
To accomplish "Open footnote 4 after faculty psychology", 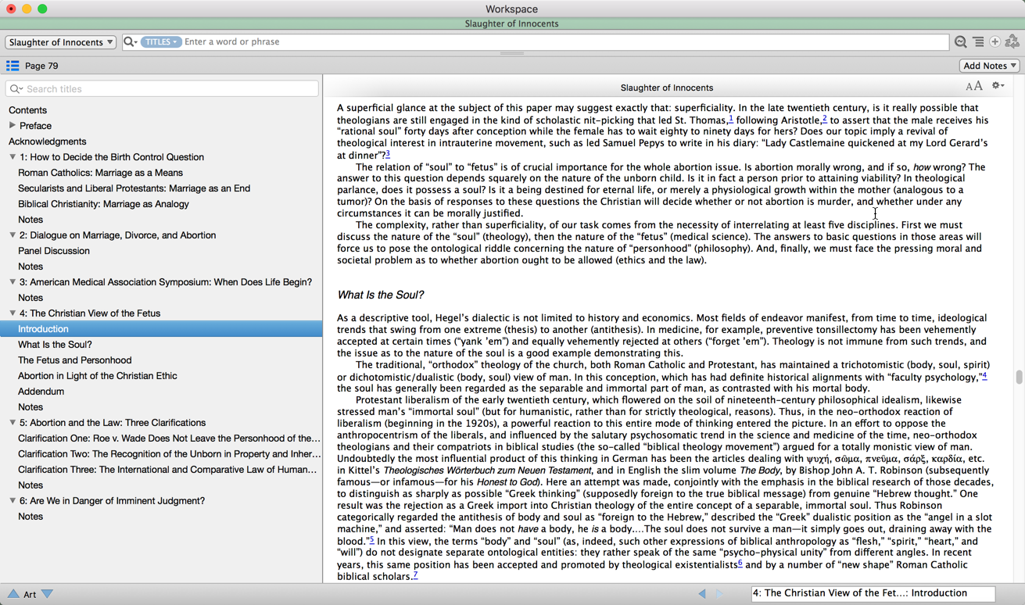I will pyautogui.click(x=984, y=375).
